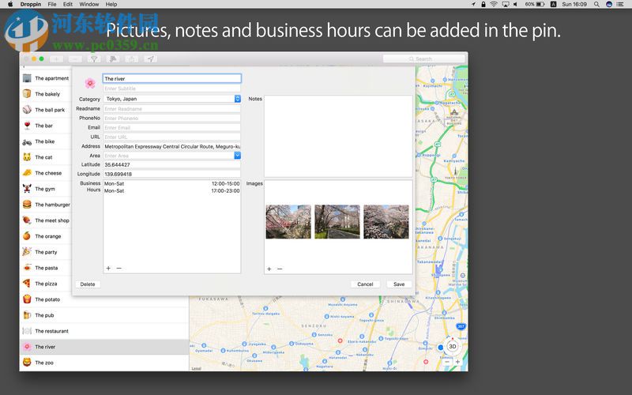Select the first cherry blossom bridge thumbnail
The height and width of the screenshot is (395, 632).
(288, 222)
